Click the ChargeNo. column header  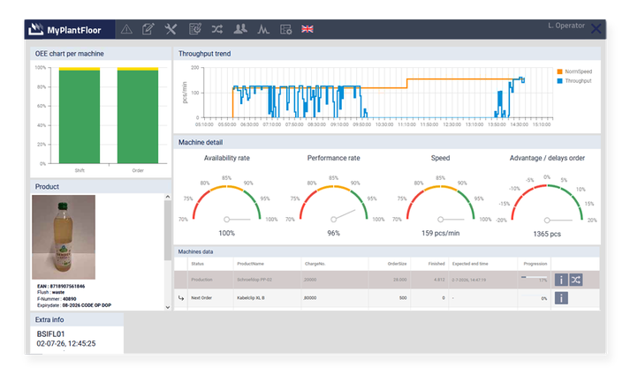tap(315, 264)
